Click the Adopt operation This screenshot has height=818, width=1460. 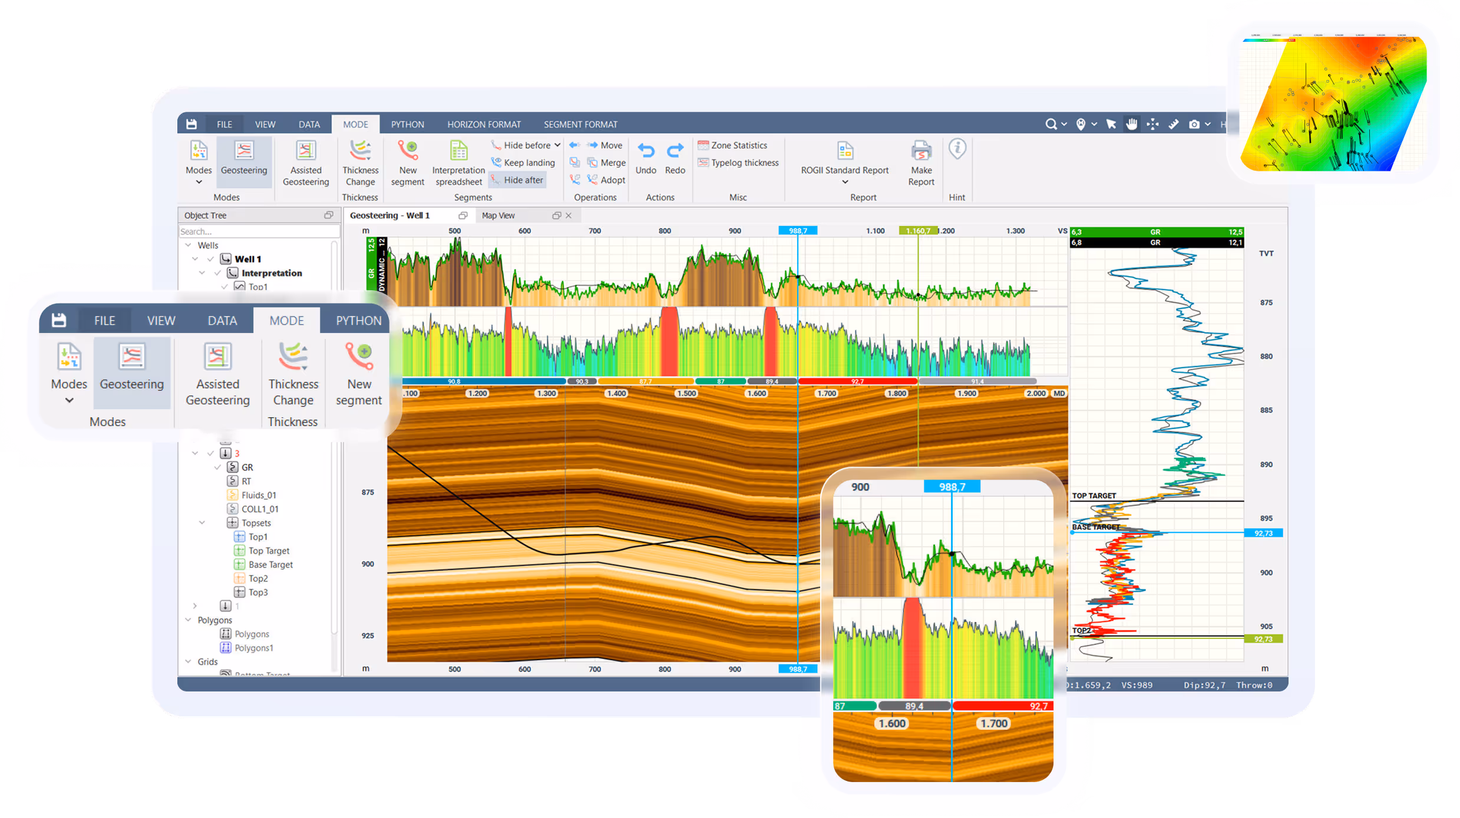tap(606, 180)
